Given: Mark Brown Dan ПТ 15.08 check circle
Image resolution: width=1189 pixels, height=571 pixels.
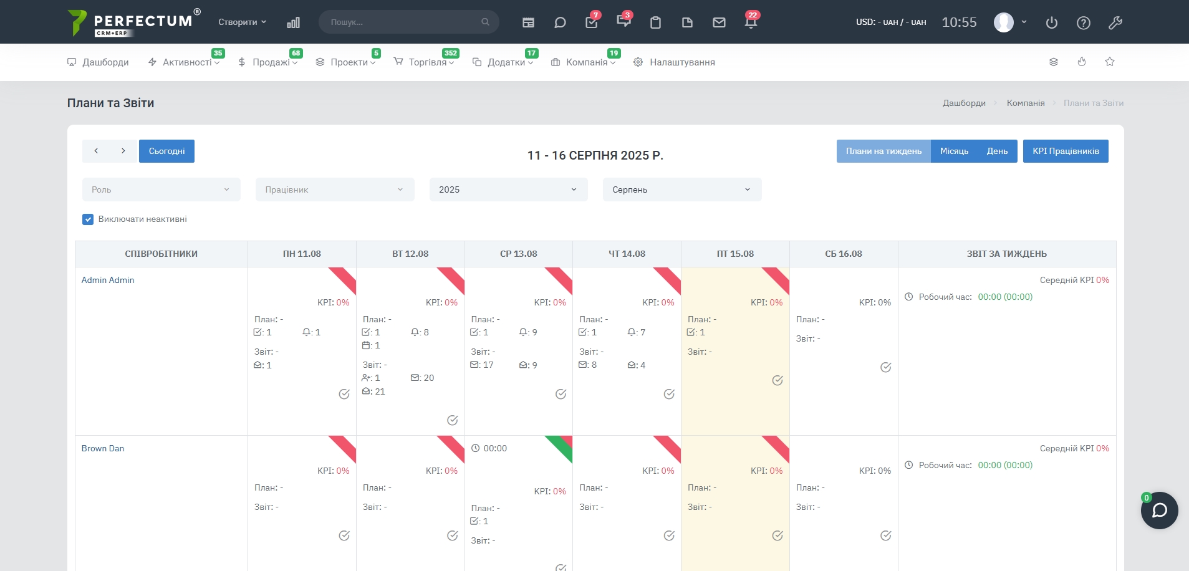Looking at the screenshot, I should click(777, 535).
